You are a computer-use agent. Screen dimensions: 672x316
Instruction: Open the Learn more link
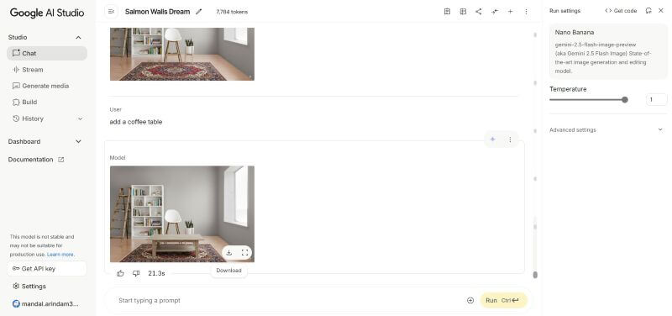60,255
